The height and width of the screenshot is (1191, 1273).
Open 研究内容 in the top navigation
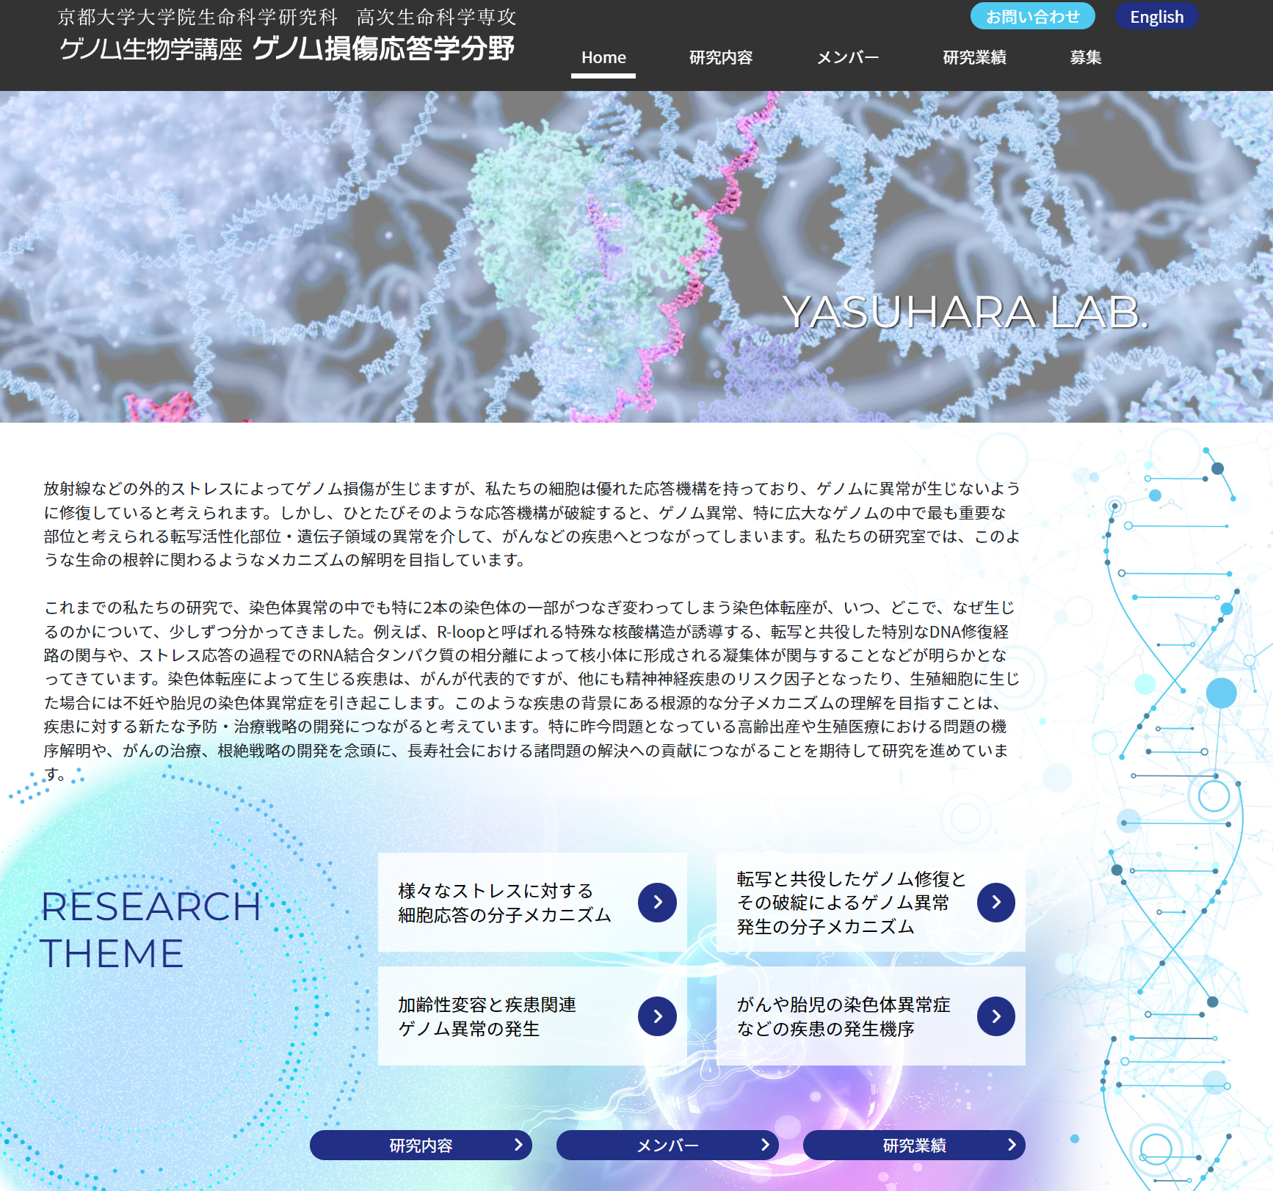[x=721, y=58]
